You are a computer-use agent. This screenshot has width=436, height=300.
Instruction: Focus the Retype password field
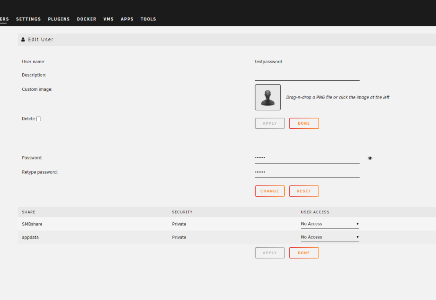click(307, 172)
